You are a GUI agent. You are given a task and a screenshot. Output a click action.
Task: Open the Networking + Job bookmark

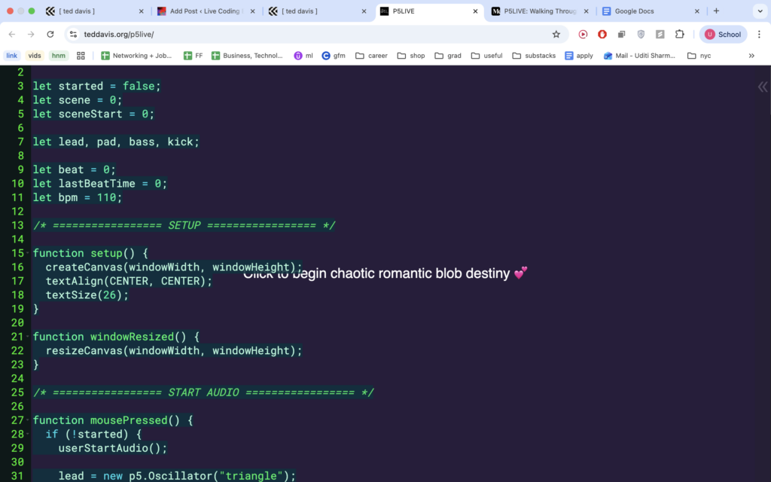pyautogui.click(x=136, y=56)
